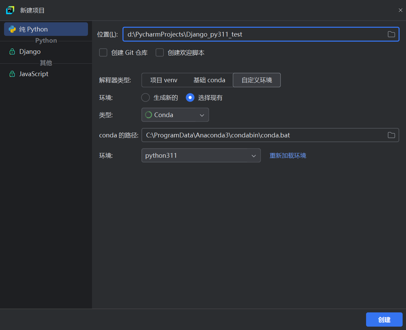
Task: Select 生成新的 radio button
Action: tap(145, 97)
